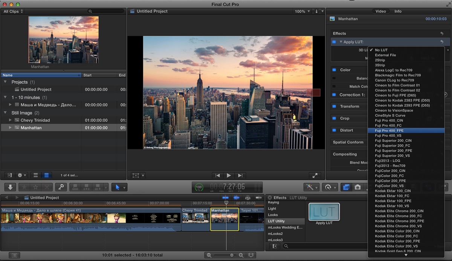Click timeline zoom slider handle
This screenshot has width=452, height=261.
pos(232,255)
